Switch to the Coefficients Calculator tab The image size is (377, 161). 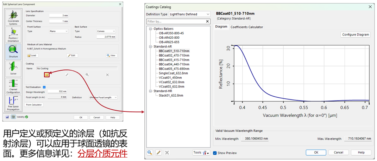tap(247, 27)
